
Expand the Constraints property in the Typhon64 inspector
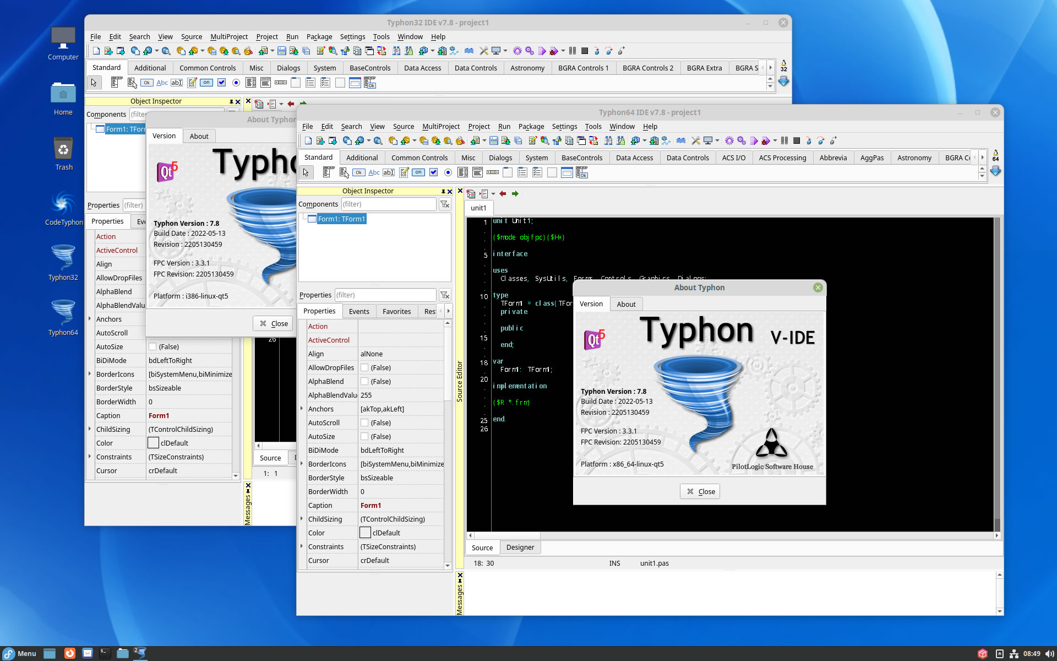click(x=302, y=547)
